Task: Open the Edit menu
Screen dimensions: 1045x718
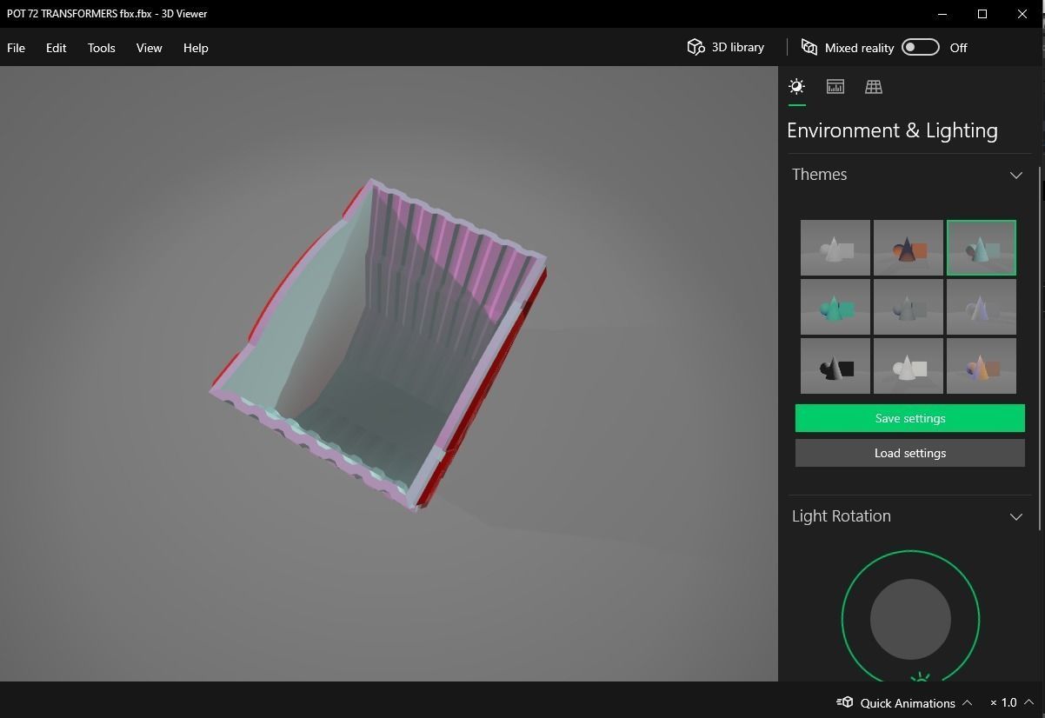Action: [x=56, y=48]
